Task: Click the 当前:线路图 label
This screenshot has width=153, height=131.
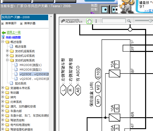Action: click(13, 37)
